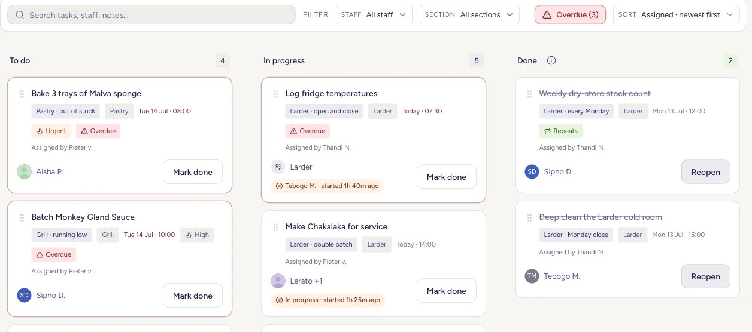Click due time Mon 13 Jul · 15:00
The height and width of the screenshot is (332, 752).
coord(679,235)
